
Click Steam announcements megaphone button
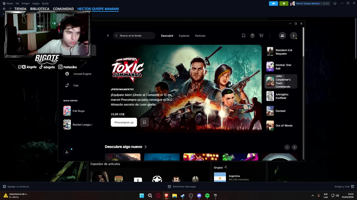tap(273, 3)
